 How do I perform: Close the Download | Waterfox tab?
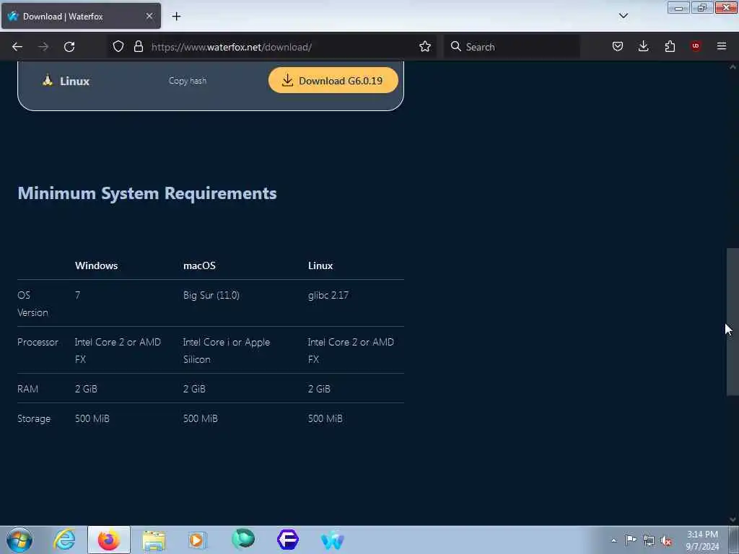pos(149,16)
